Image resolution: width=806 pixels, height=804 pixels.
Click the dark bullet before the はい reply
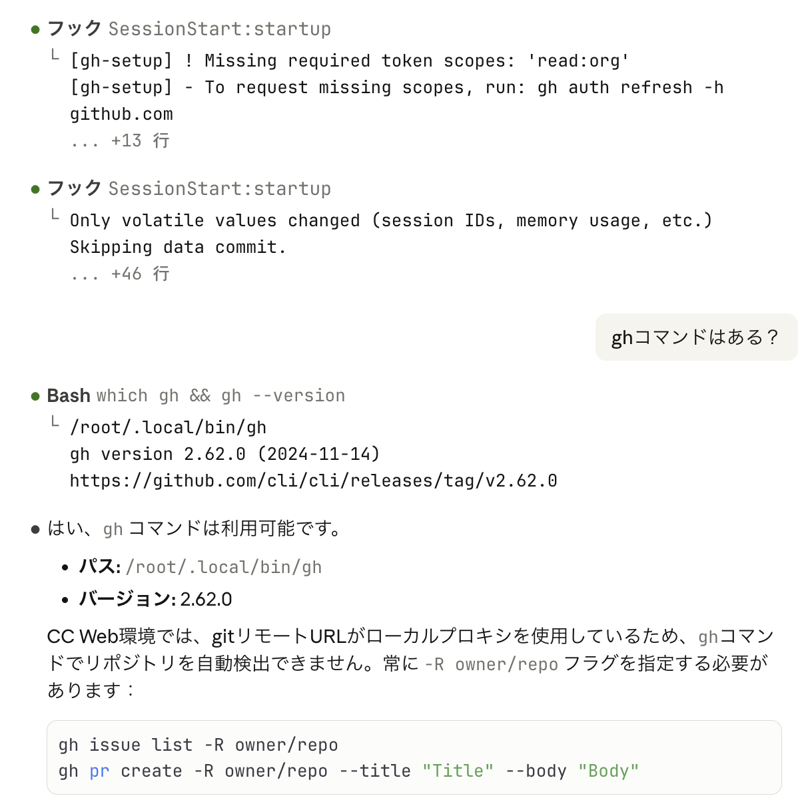tap(35, 530)
